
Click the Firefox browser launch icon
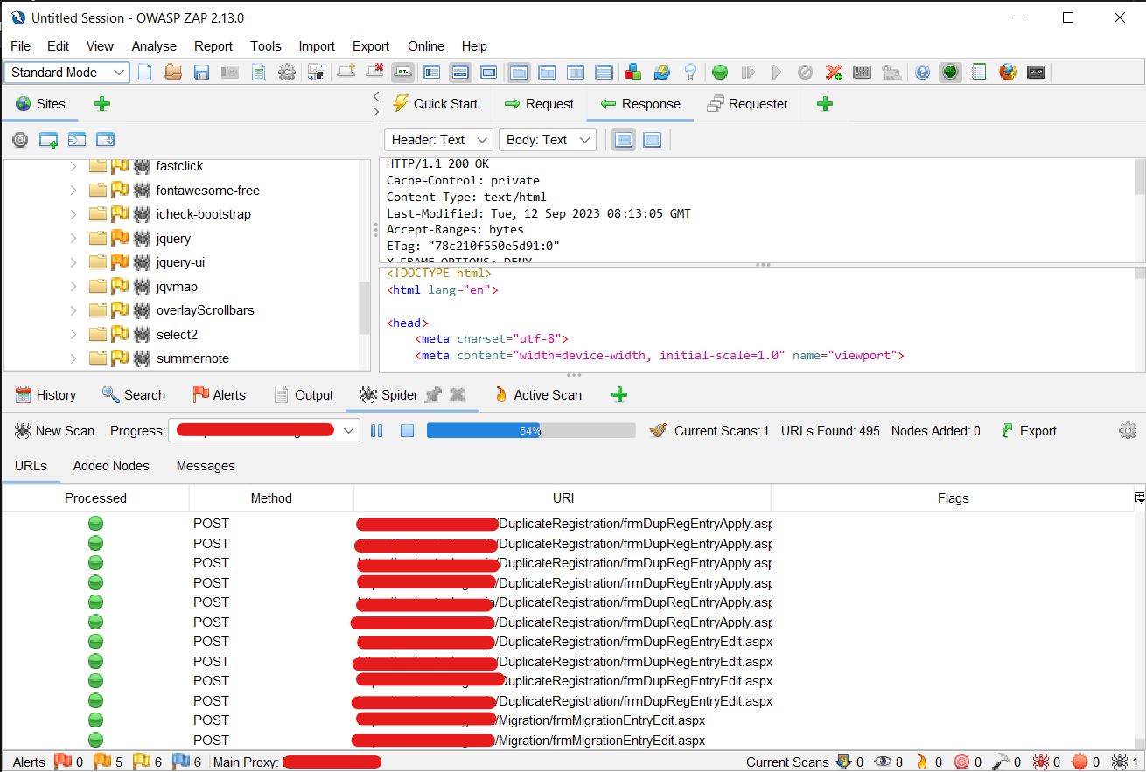pos(1008,73)
